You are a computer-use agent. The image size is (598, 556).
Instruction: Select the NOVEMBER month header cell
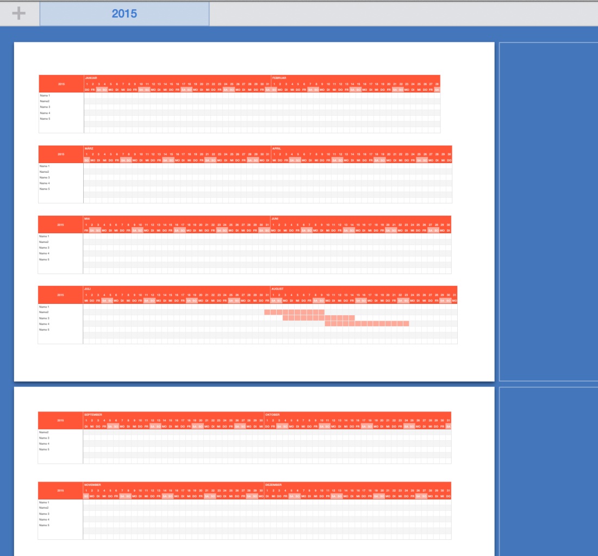coord(92,484)
